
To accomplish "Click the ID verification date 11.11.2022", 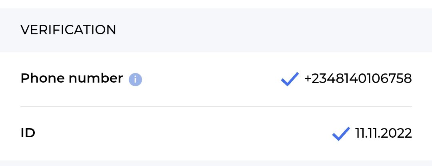I will click(384, 133).
